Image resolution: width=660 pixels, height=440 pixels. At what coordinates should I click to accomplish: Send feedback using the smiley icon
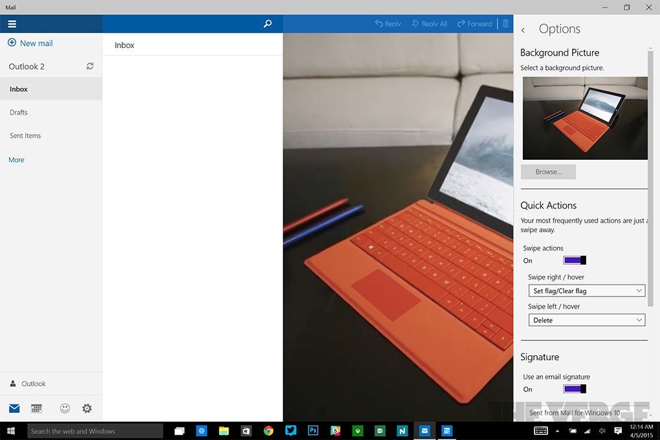pyautogui.click(x=65, y=408)
